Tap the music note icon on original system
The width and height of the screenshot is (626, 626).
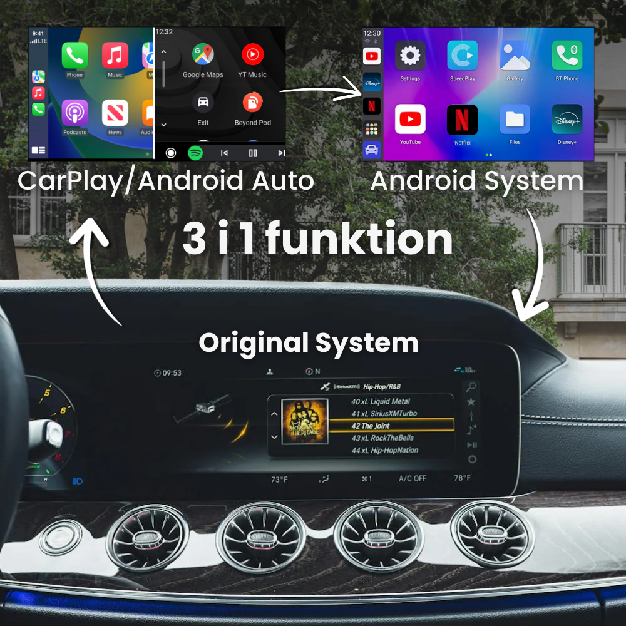pyautogui.click(x=471, y=429)
